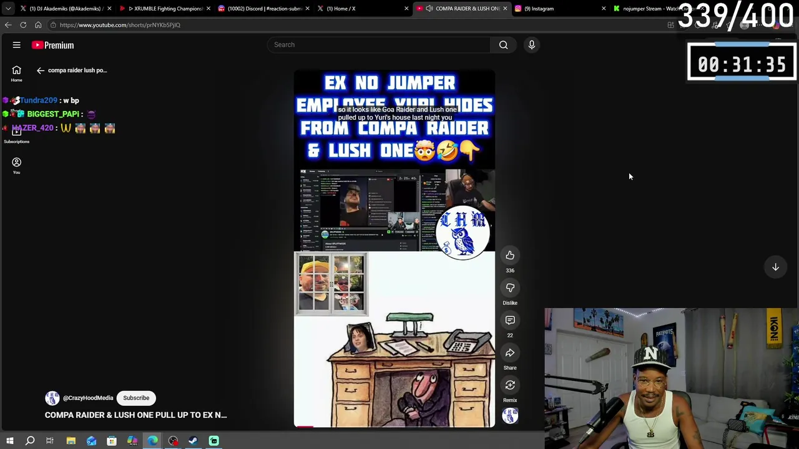Like the Short with 336 likes

pos(510,255)
